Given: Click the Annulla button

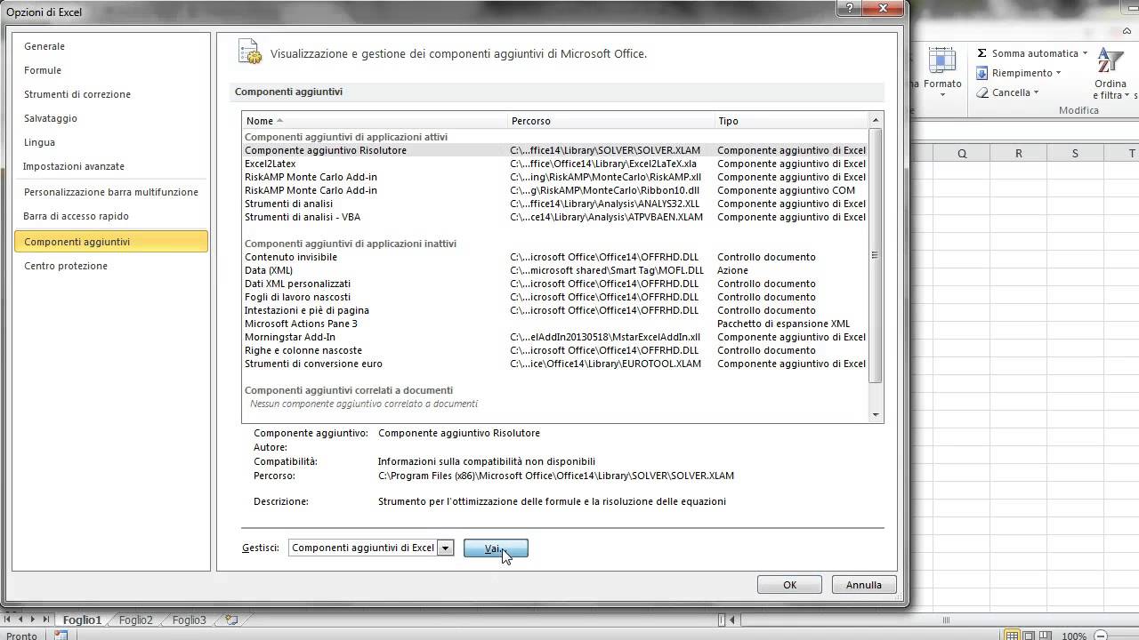Looking at the screenshot, I should [x=863, y=585].
